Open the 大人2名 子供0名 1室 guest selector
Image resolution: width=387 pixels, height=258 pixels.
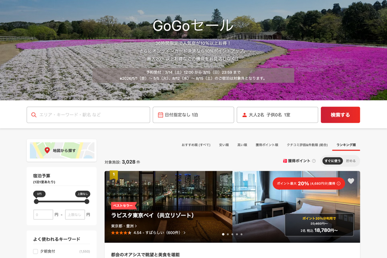tap(277, 115)
